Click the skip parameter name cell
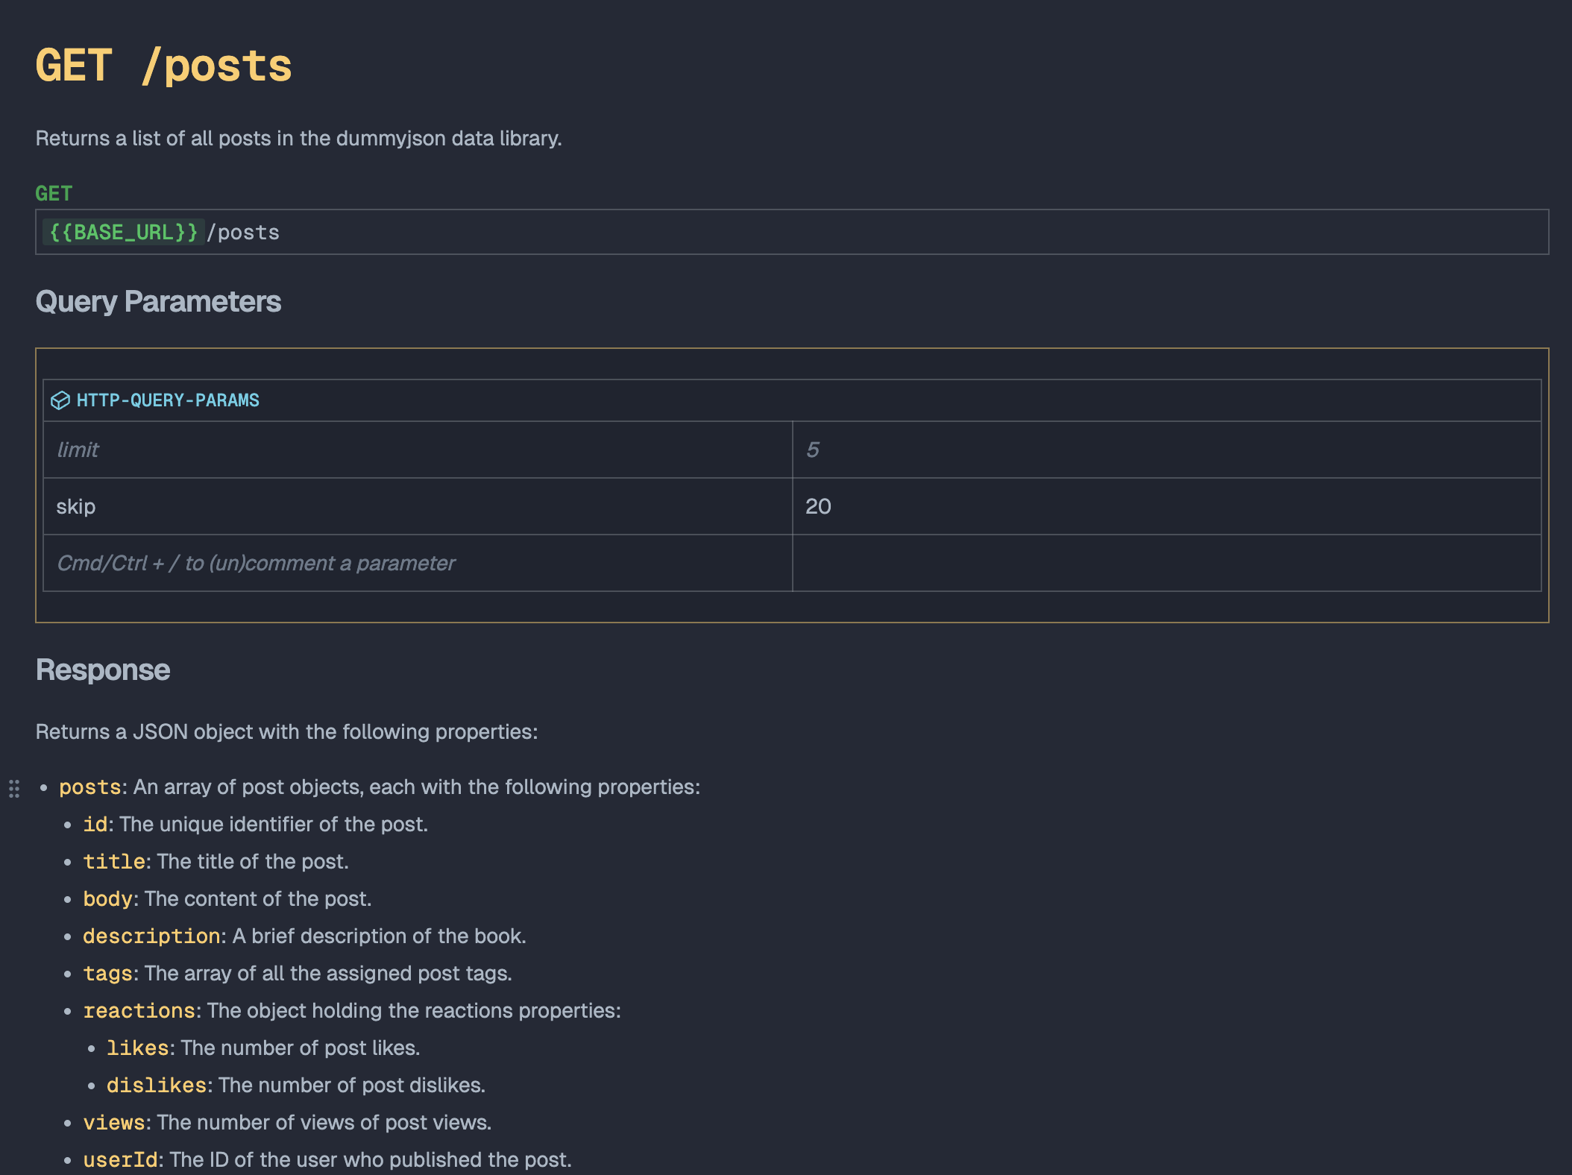Image resolution: width=1572 pixels, height=1175 pixels. click(417, 506)
